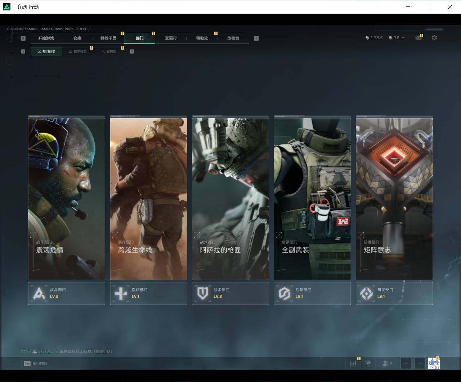The height and width of the screenshot is (382, 461).
Task: Click the 医疗部门 cross emblem icon
Action: tap(121, 294)
